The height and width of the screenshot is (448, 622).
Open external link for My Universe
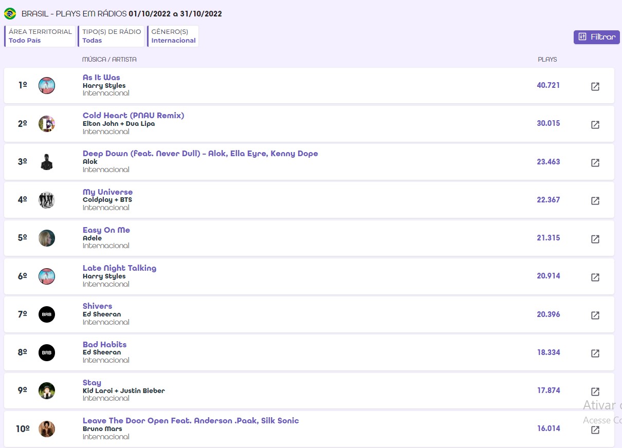click(x=595, y=200)
